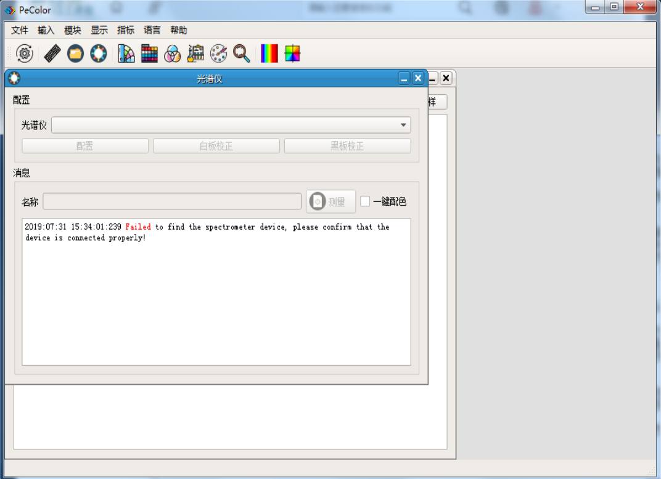Click the paint bucket formula icon

click(x=195, y=54)
